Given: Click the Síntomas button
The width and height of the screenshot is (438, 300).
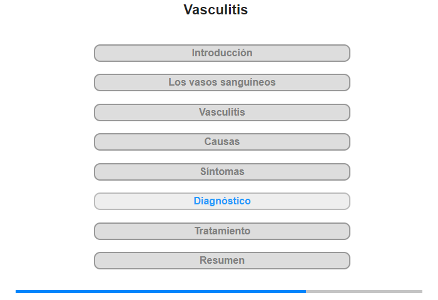Looking at the screenshot, I should point(222,172).
